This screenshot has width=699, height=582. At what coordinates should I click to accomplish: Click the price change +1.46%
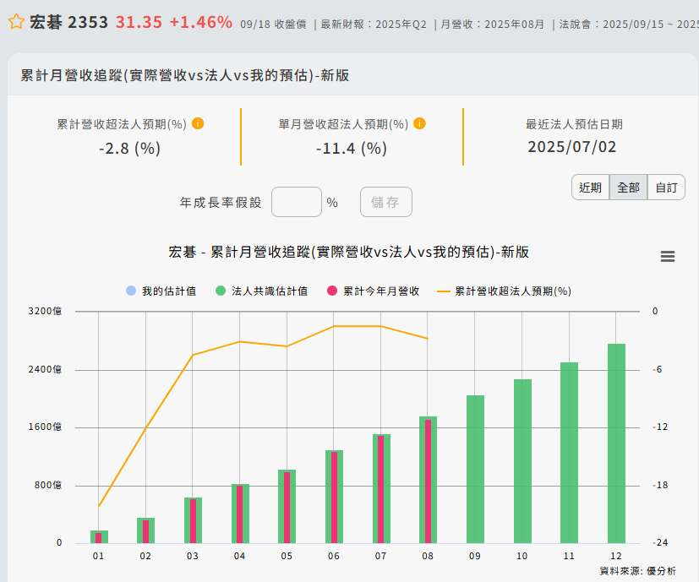(x=201, y=22)
